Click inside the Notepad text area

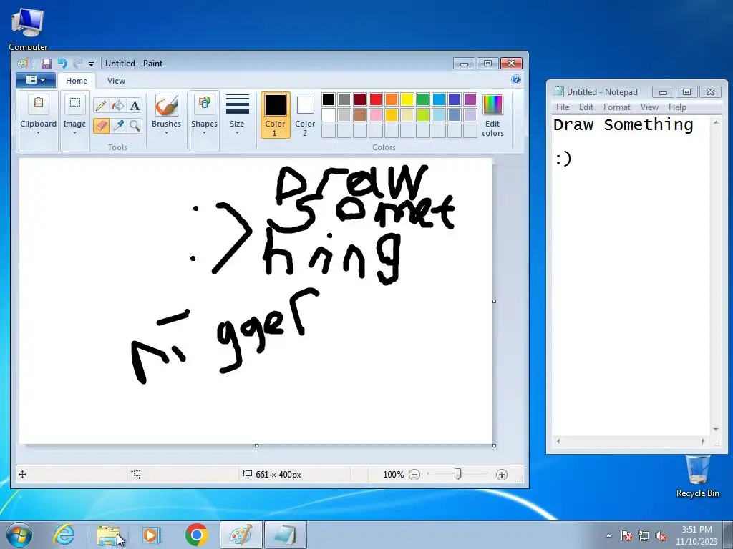tap(631, 275)
